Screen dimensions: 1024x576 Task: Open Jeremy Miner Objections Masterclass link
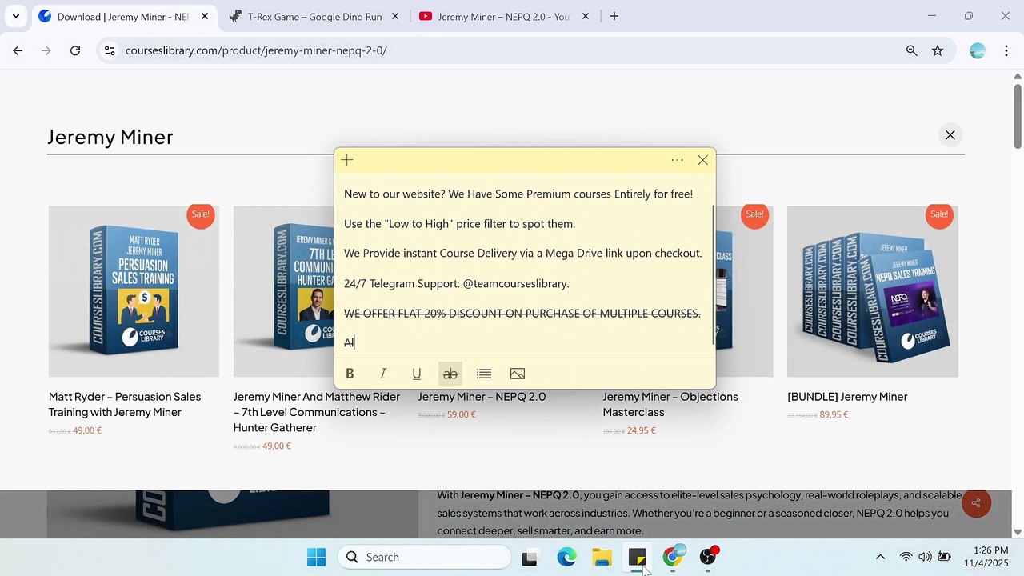[x=670, y=404]
